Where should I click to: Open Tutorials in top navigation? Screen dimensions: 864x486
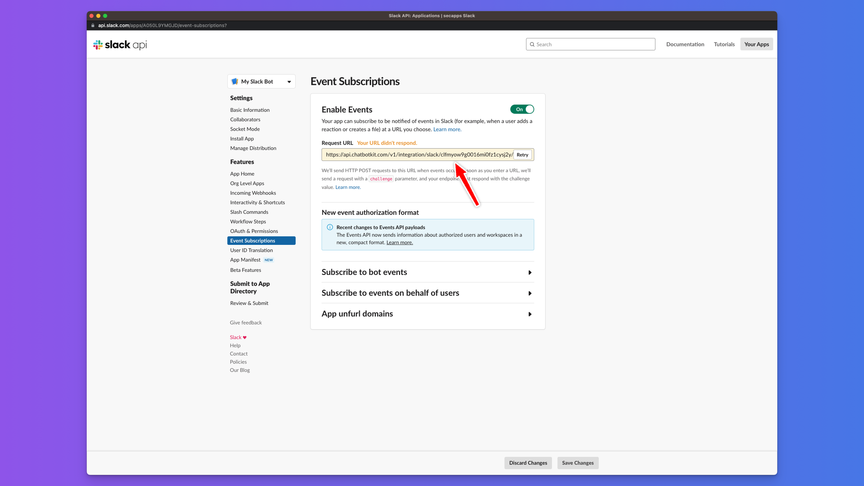point(724,44)
